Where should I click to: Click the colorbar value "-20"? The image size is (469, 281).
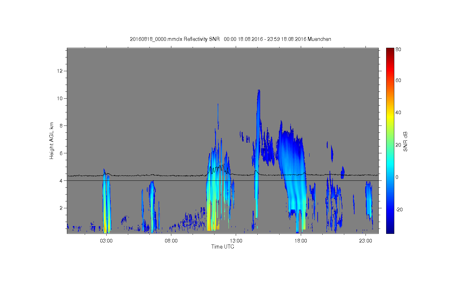(399, 210)
